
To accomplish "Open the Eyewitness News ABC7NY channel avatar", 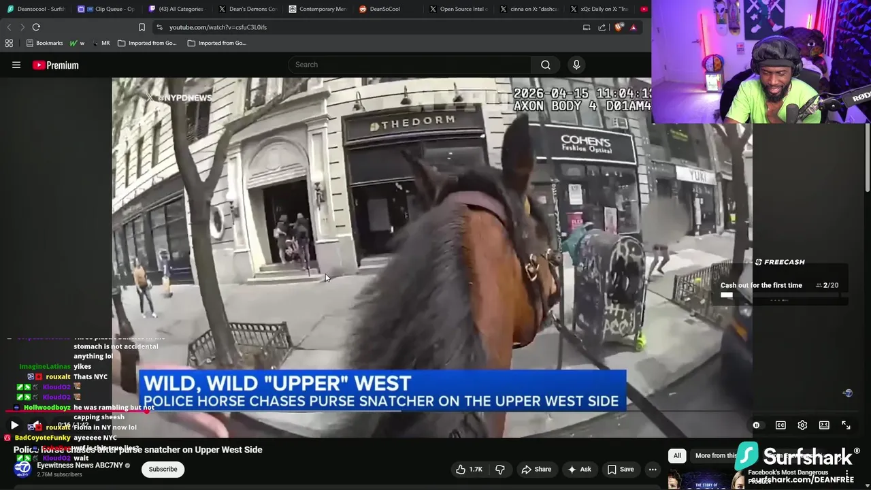I will point(22,469).
